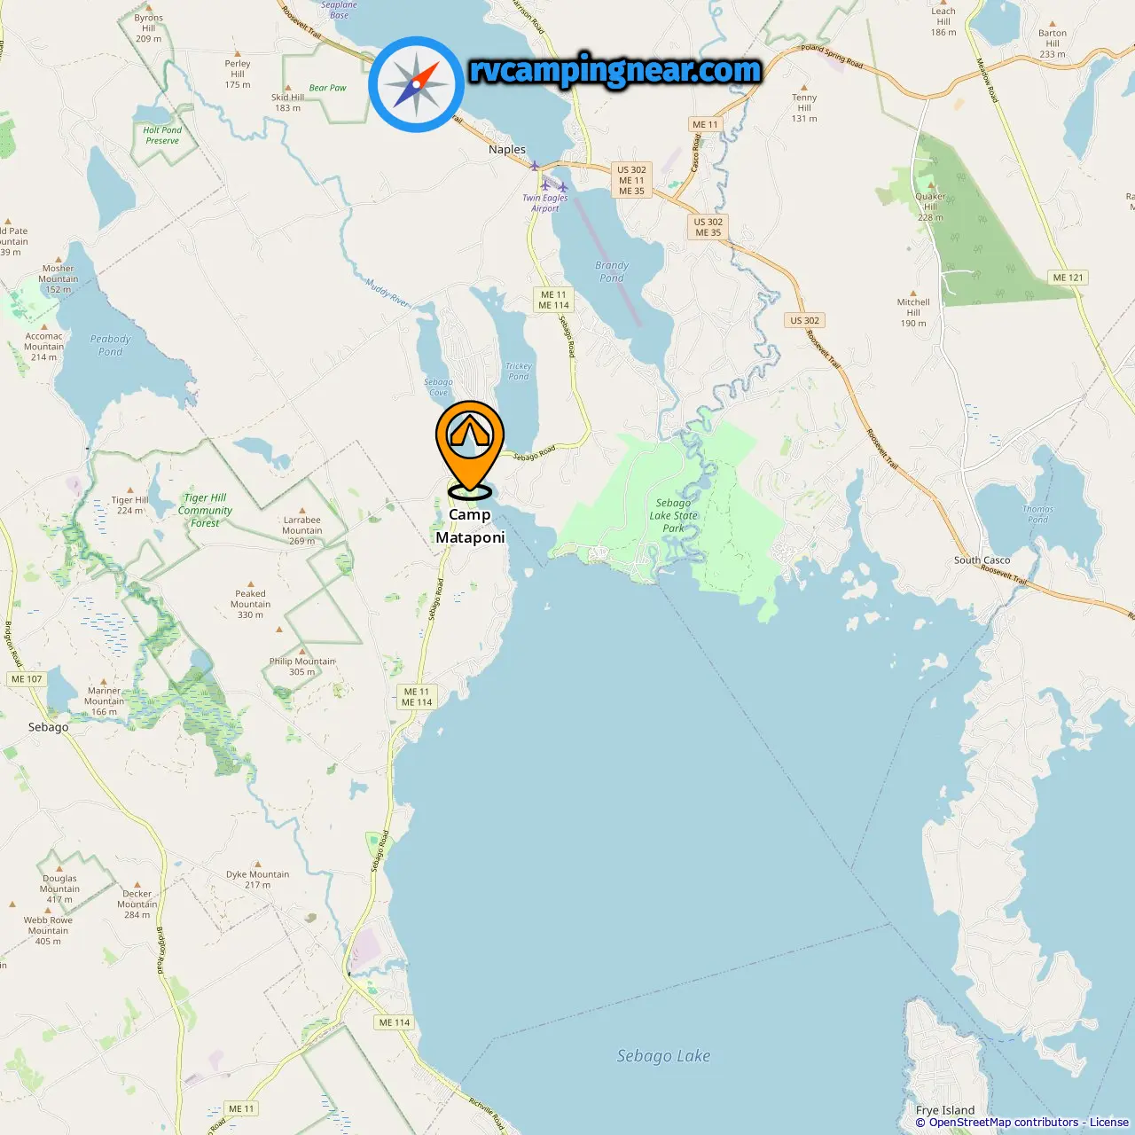This screenshot has width=1135, height=1135.
Task: Select the Frye Island label
Action: [x=945, y=1110]
